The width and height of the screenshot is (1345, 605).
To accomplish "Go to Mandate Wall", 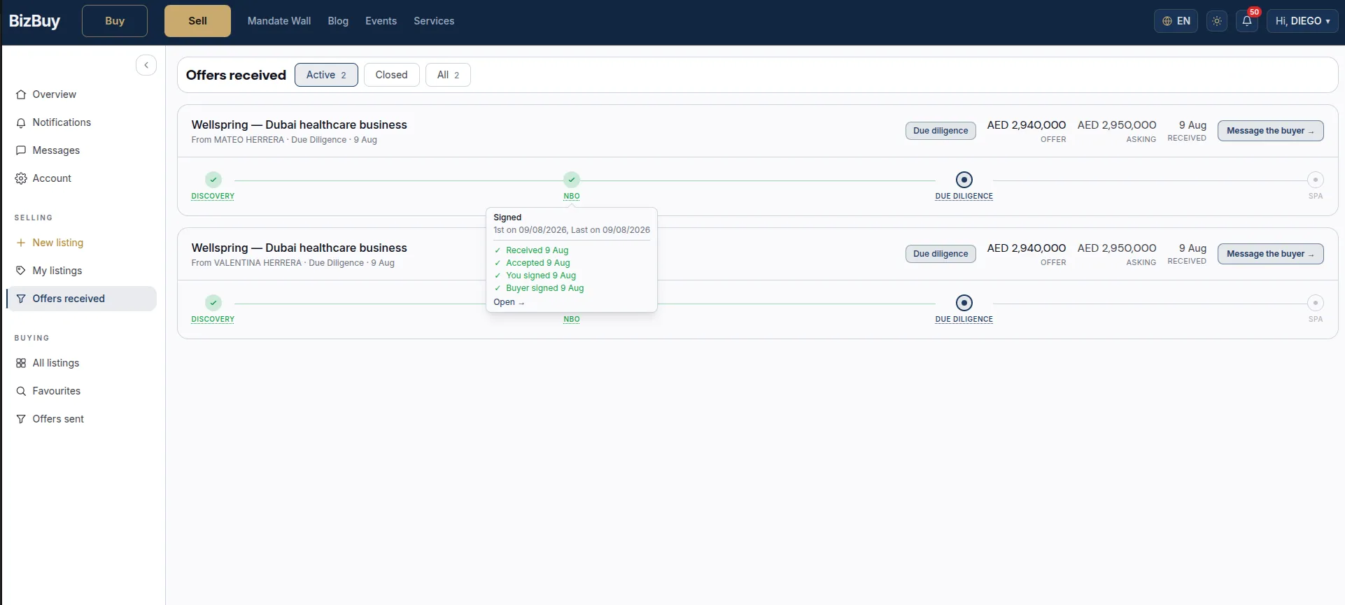I will [279, 21].
